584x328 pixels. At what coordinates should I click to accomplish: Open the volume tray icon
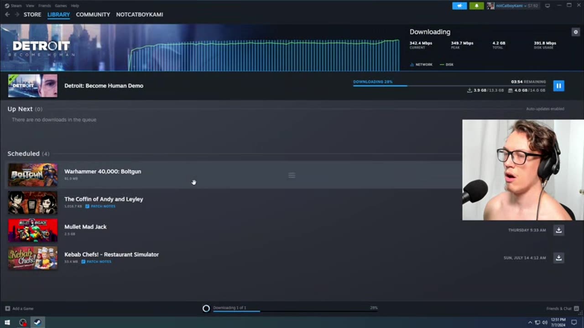tap(544, 323)
